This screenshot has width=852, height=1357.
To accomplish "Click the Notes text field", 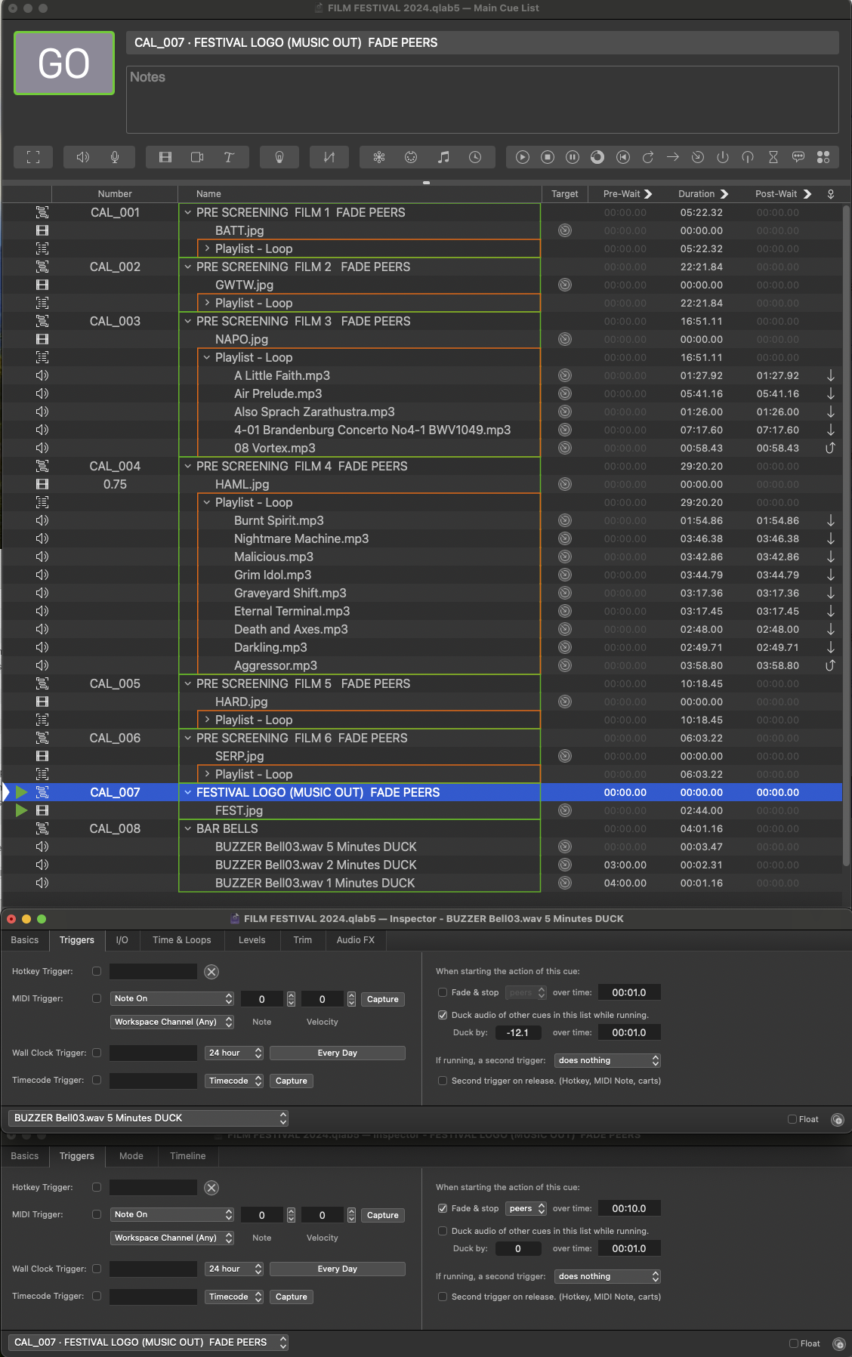I will 482,100.
